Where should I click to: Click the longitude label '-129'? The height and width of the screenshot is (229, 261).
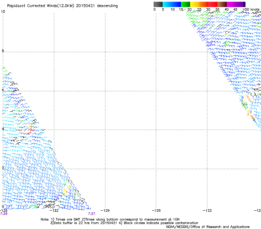tap(105, 211)
